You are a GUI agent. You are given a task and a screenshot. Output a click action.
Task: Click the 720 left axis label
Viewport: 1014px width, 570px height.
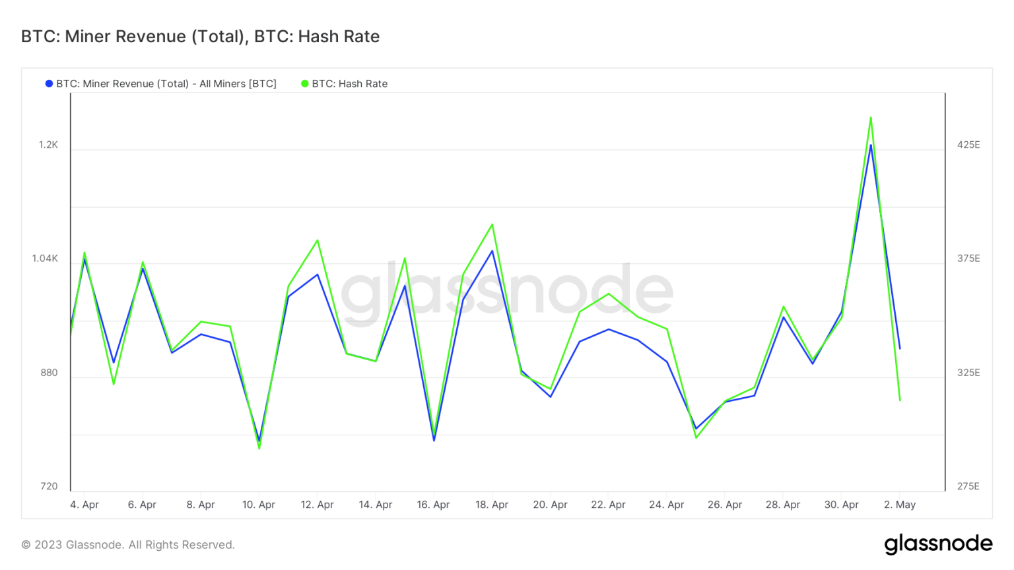(49, 486)
